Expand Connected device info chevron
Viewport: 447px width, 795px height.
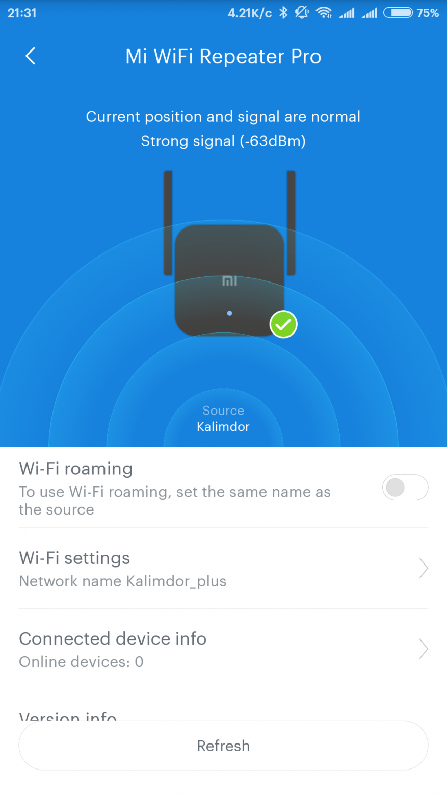coord(423,649)
